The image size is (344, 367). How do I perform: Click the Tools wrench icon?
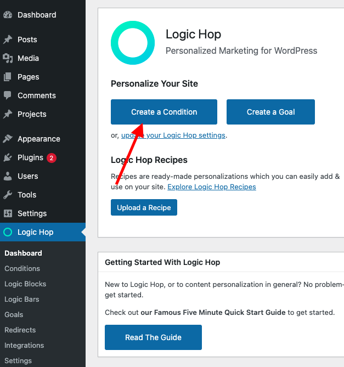click(x=8, y=195)
